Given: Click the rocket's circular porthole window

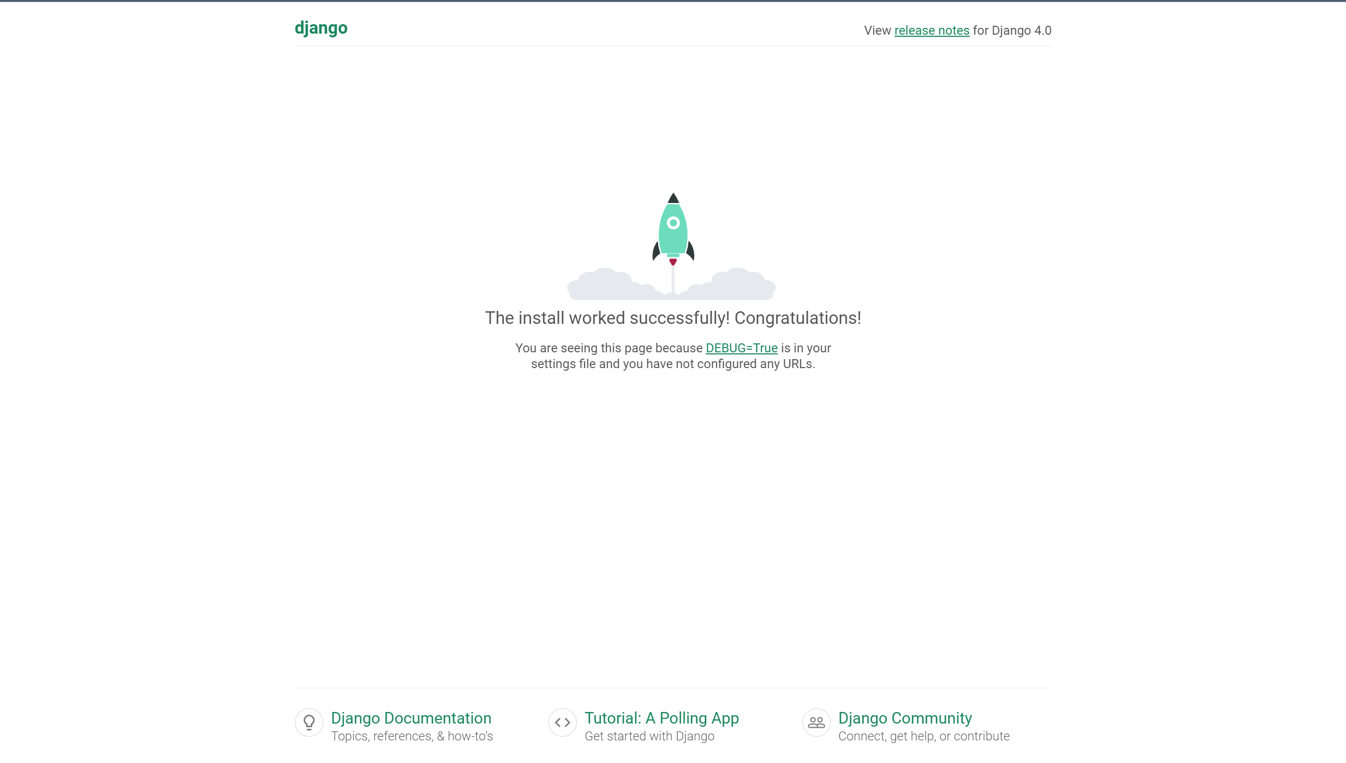Looking at the screenshot, I should pos(672,222).
